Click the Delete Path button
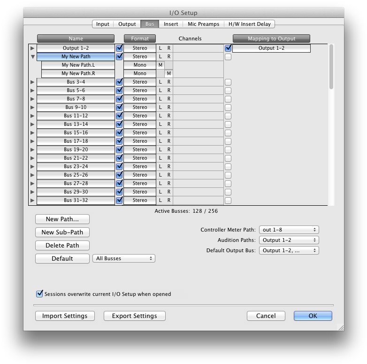Image resolution: width=367 pixels, height=364 pixels. click(62, 246)
